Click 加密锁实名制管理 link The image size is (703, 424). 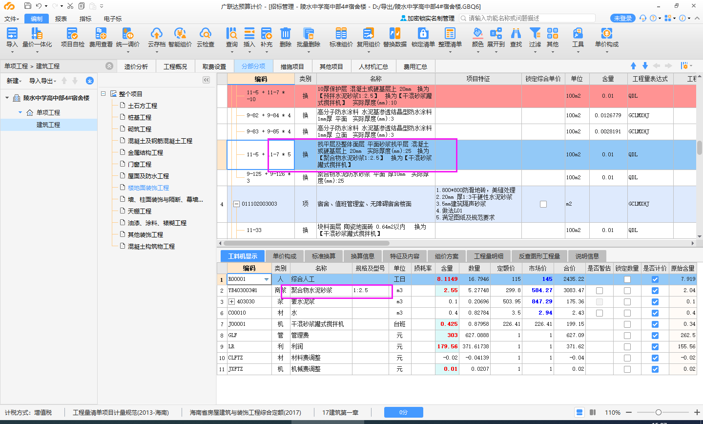427,18
